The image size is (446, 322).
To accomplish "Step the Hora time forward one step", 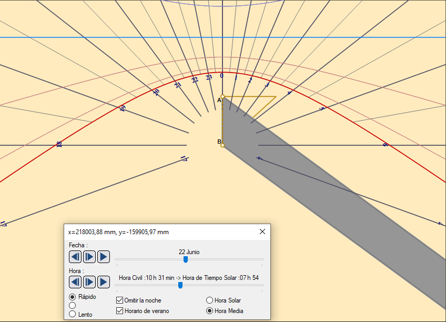I will (89, 282).
